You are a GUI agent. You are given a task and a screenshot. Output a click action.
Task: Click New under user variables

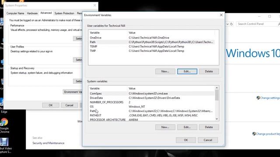point(165,72)
